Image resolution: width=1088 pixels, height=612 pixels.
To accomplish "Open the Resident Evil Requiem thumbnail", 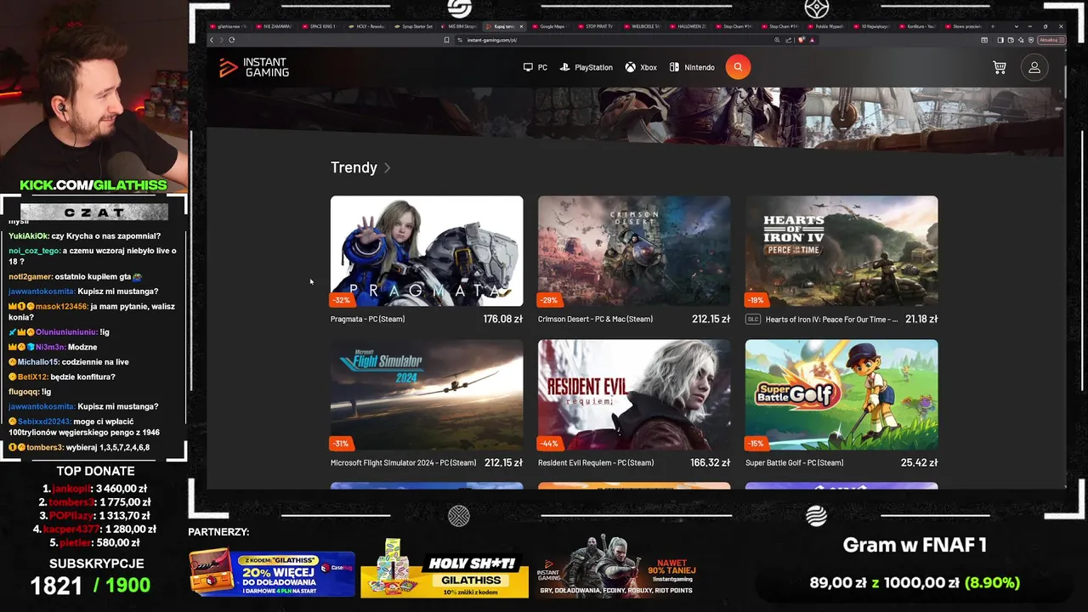I will point(634,394).
